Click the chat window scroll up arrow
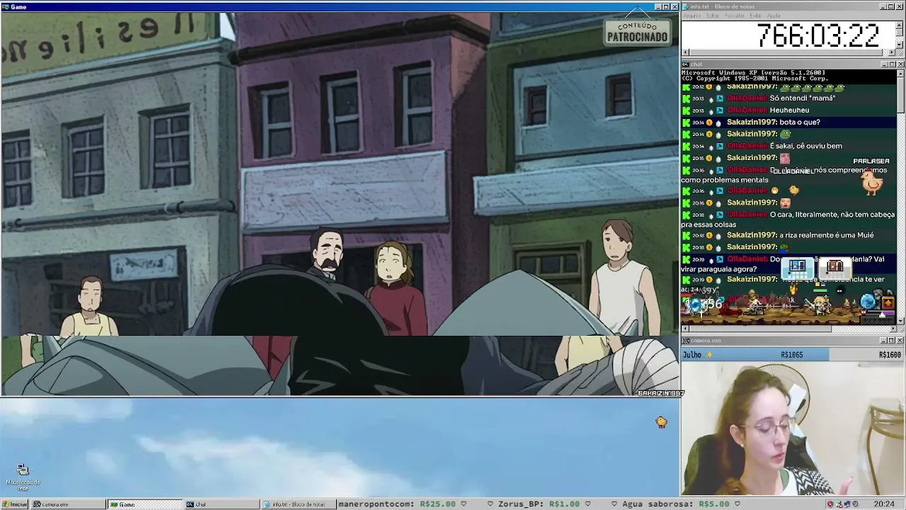906x510 pixels. pyautogui.click(x=900, y=73)
